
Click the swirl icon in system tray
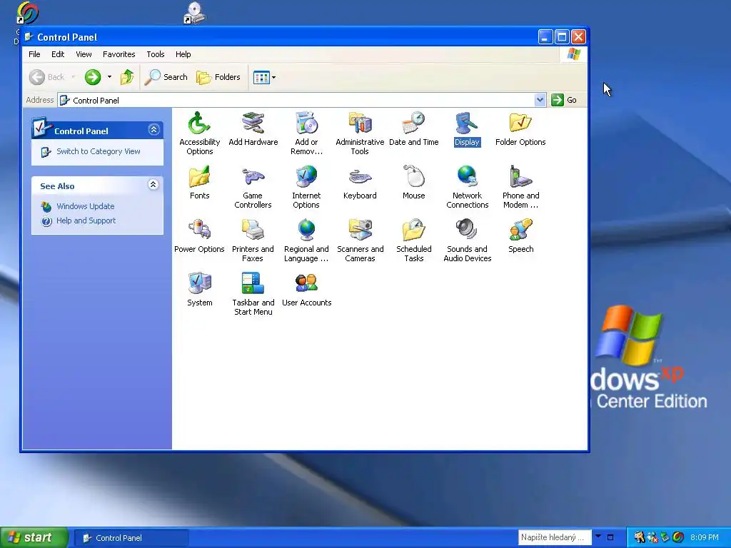(x=678, y=537)
